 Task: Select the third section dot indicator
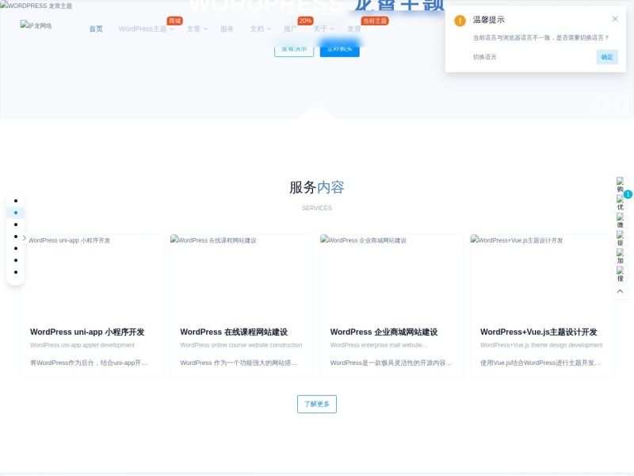pos(16,225)
